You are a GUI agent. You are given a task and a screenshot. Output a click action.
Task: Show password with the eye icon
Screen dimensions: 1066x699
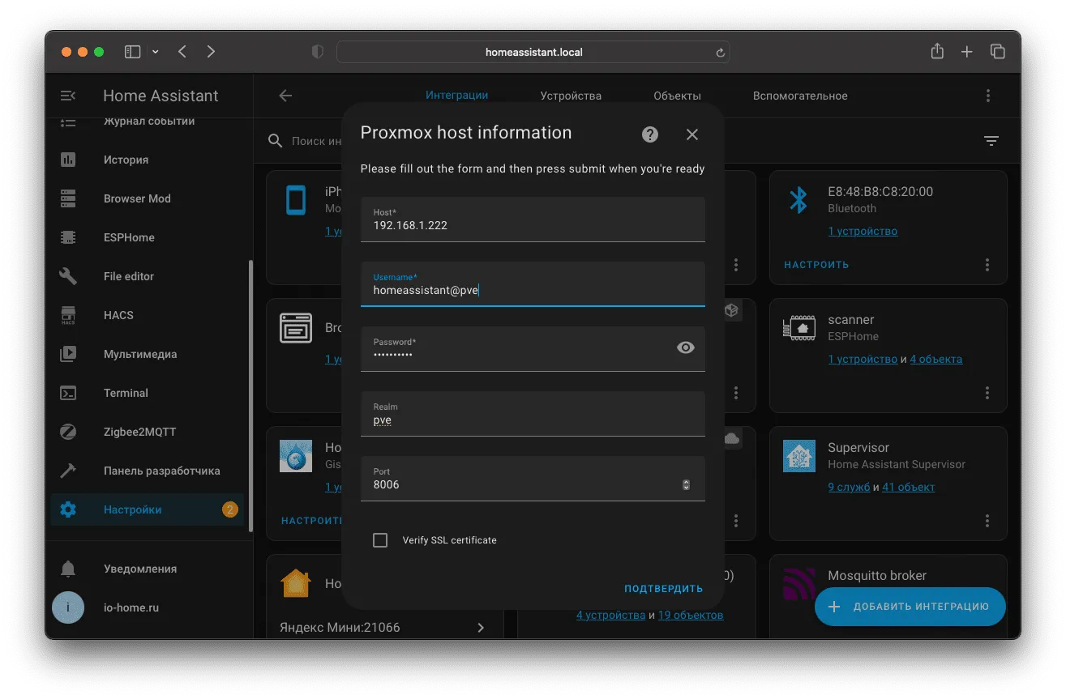686,347
